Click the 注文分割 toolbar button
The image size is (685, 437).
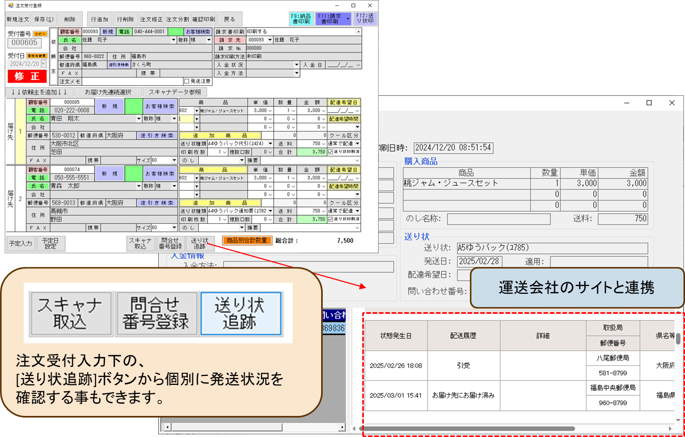(178, 19)
